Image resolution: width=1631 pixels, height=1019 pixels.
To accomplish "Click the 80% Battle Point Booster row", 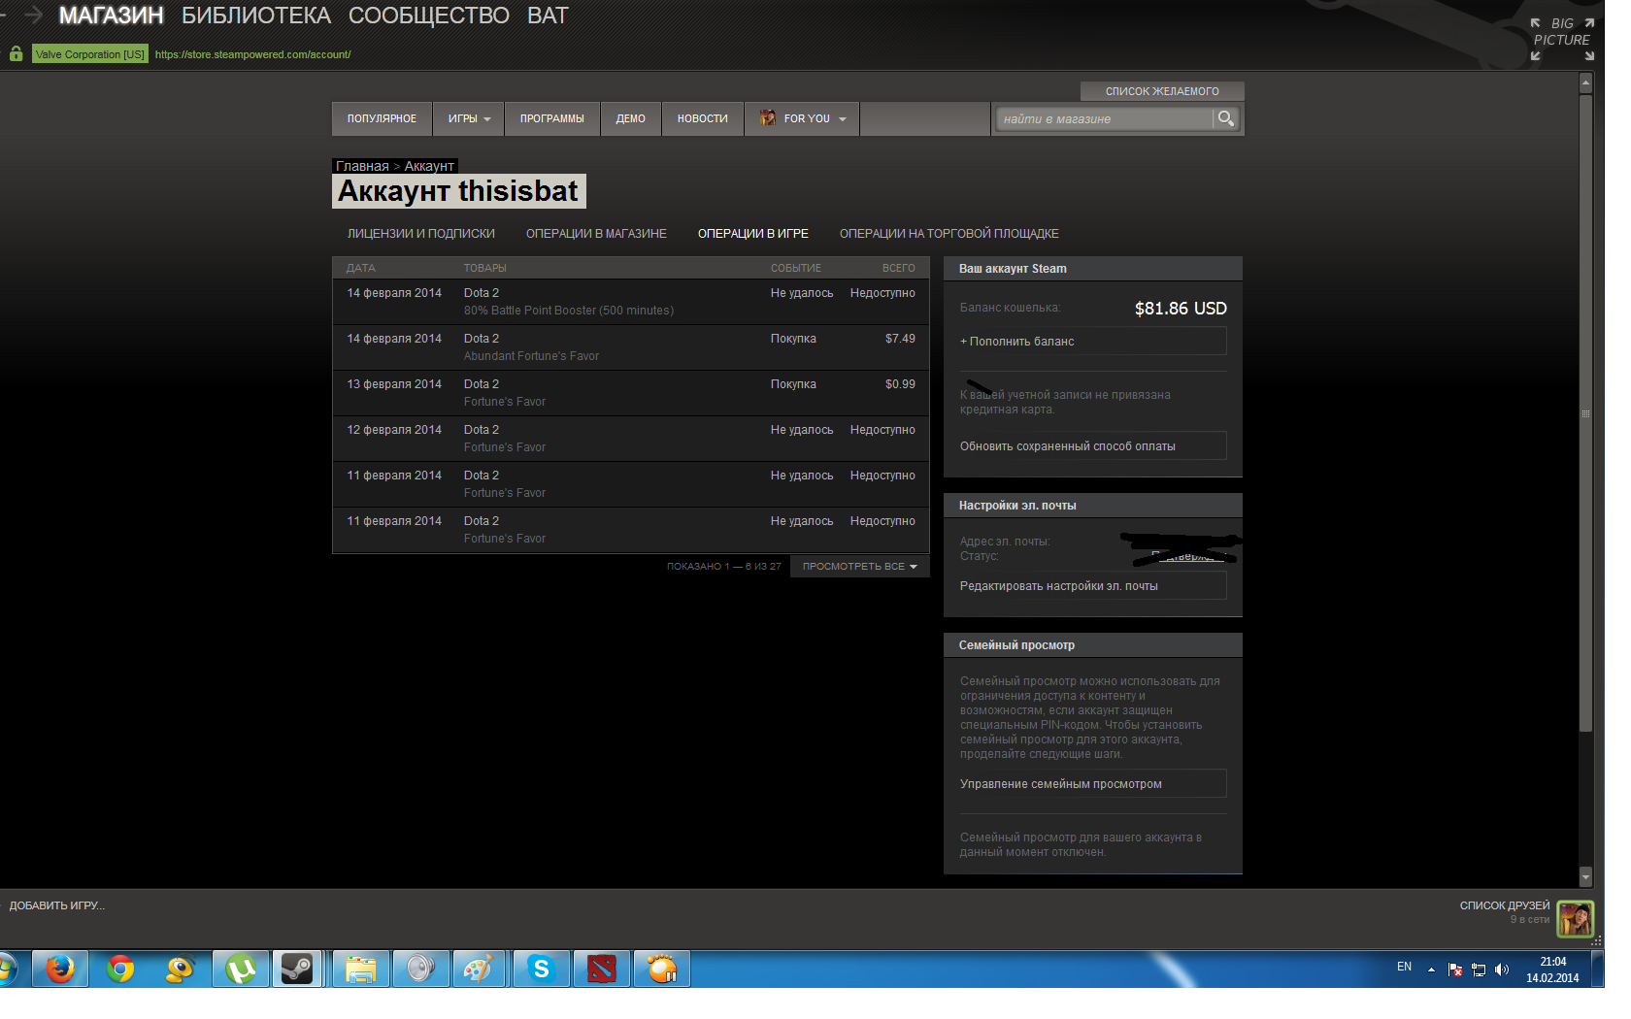I will [x=631, y=302].
